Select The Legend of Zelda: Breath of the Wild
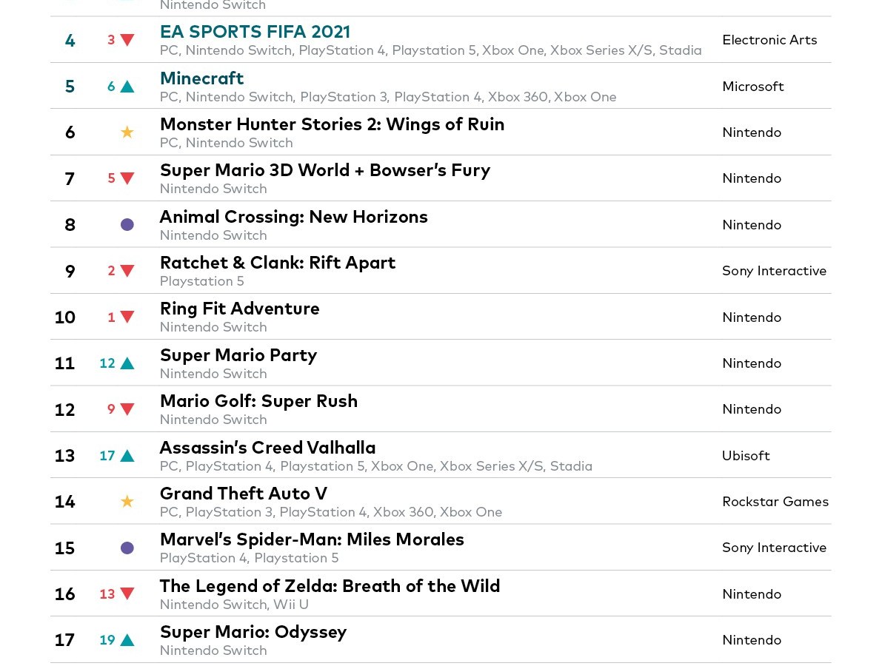Screen dimensions: 882x666 (x=330, y=586)
